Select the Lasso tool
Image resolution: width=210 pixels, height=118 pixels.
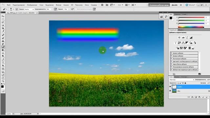coord(3,22)
